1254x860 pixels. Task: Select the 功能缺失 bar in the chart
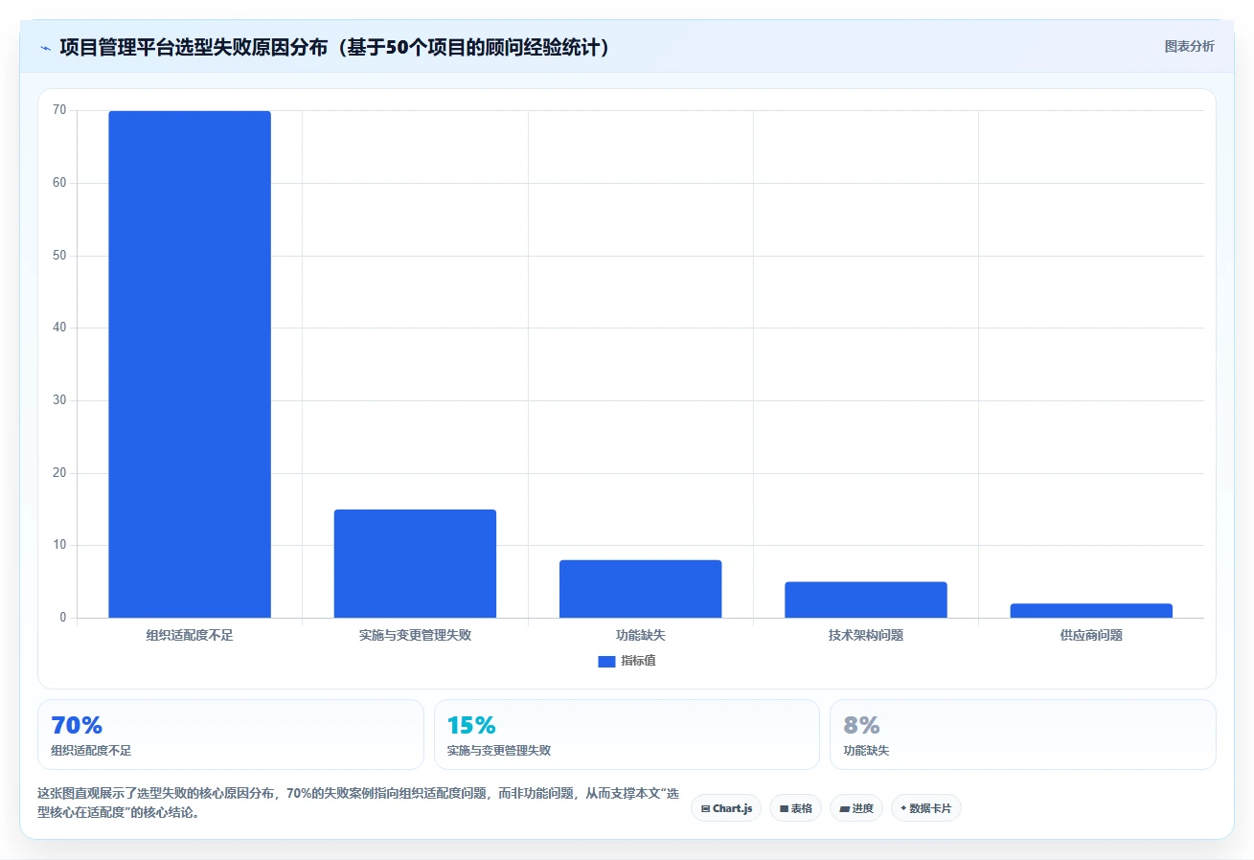click(640, 589)
